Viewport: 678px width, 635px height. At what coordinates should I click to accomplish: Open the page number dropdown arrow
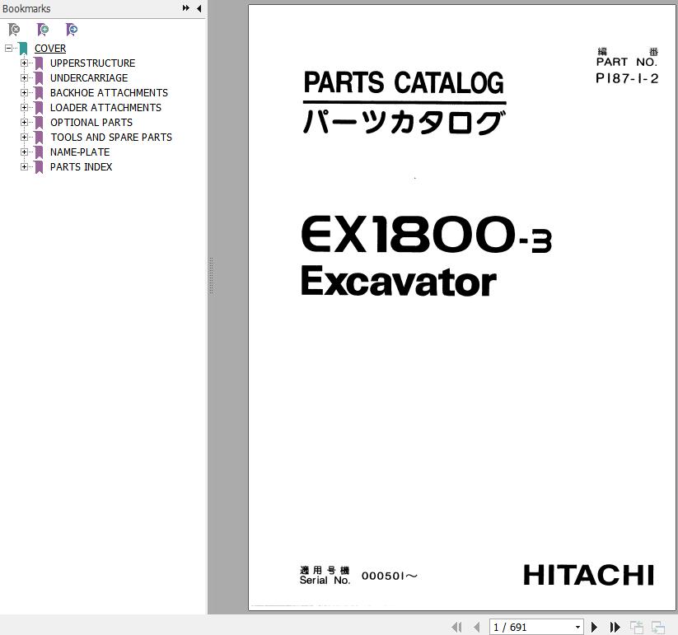[x=577, y=628]
